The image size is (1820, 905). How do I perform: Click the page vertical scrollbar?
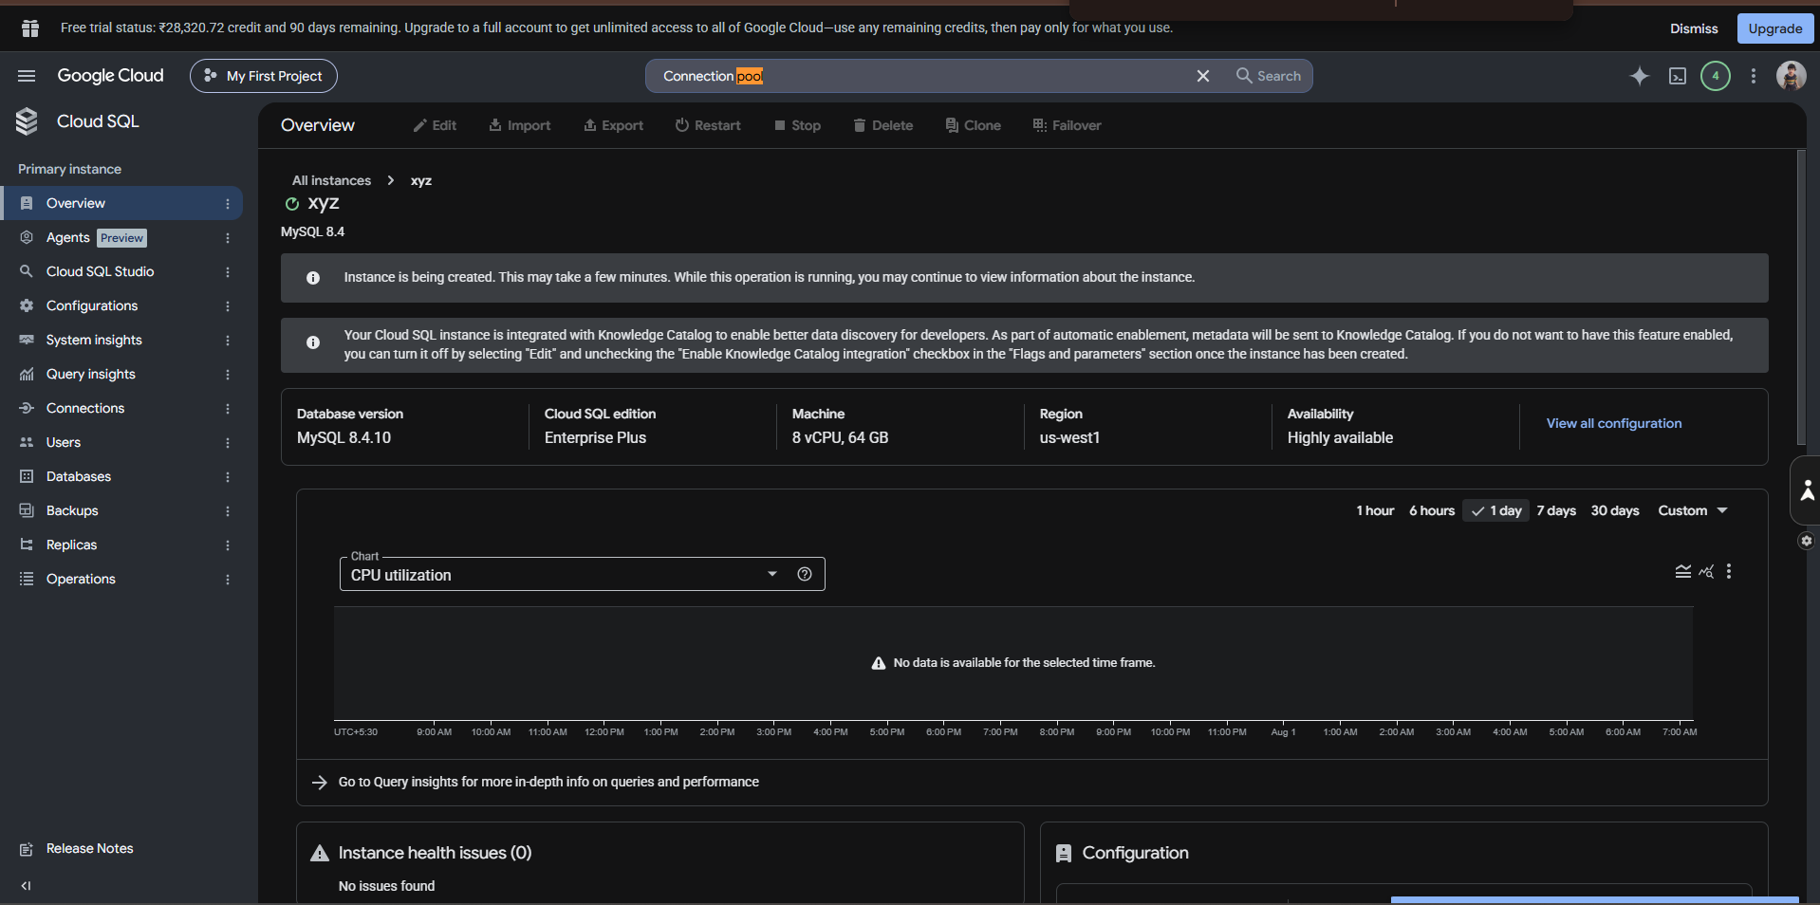pos(1801,298)
